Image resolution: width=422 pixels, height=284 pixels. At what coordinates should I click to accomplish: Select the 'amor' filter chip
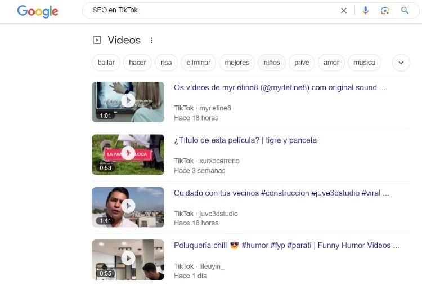[331, 63]
